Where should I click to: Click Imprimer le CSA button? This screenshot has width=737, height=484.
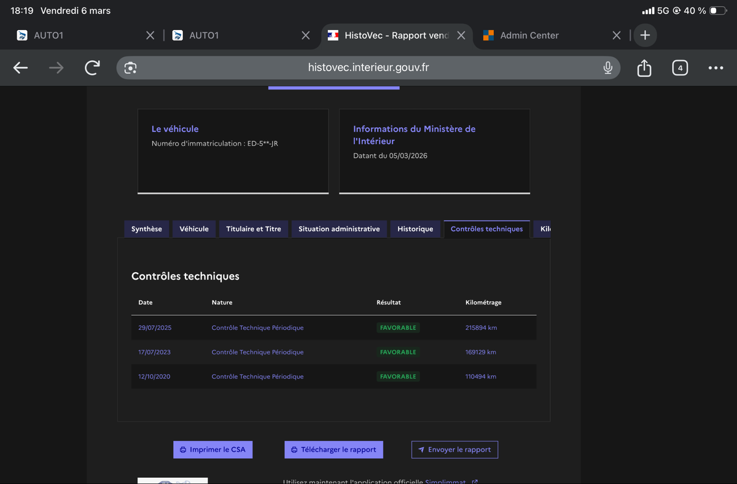point(213,450)
